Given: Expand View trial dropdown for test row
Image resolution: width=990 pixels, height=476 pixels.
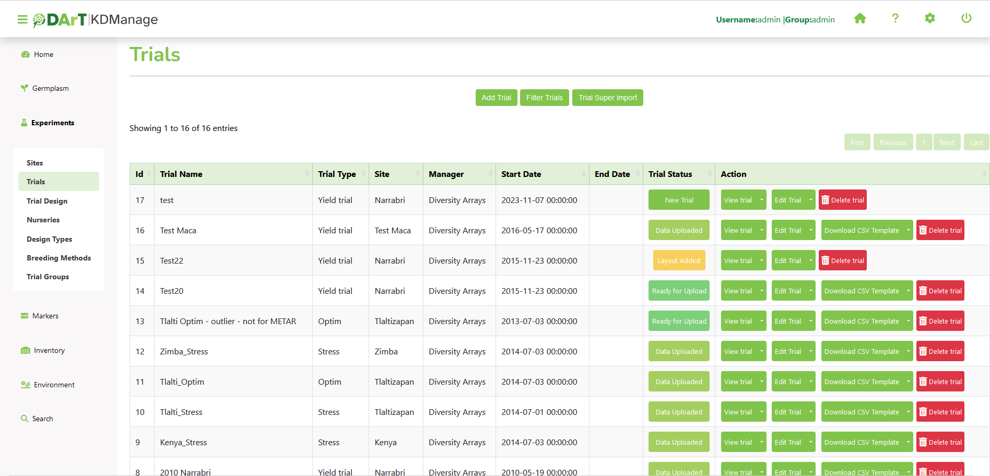Looking at the screenshot, I should click(x=762, y=200).
